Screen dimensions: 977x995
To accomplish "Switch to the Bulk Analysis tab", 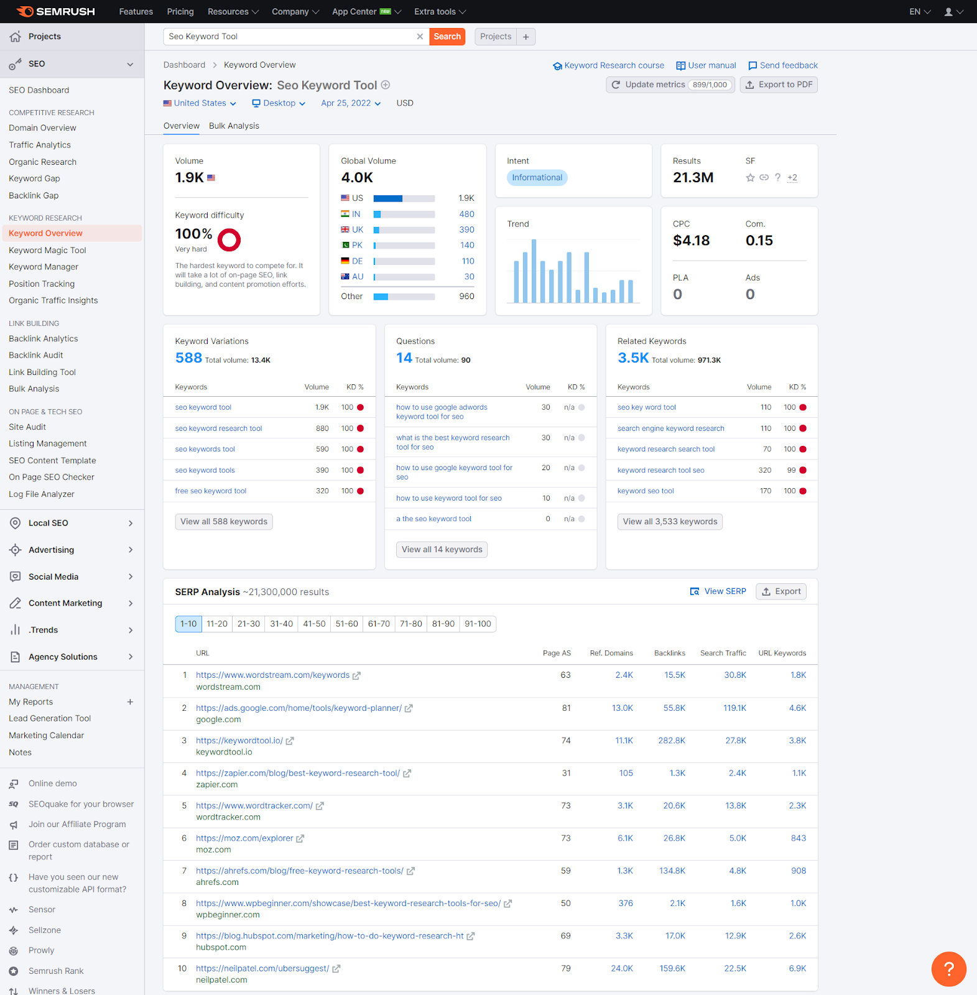I will click(x=234, y=126).
